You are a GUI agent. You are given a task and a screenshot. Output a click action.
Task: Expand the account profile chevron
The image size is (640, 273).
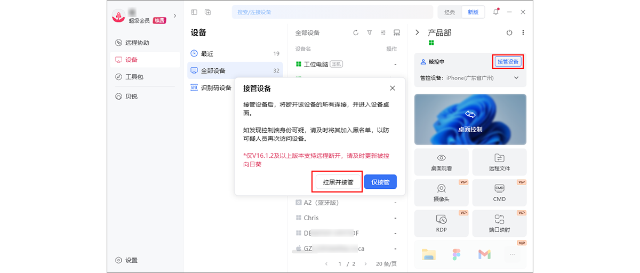pos(175,15)
